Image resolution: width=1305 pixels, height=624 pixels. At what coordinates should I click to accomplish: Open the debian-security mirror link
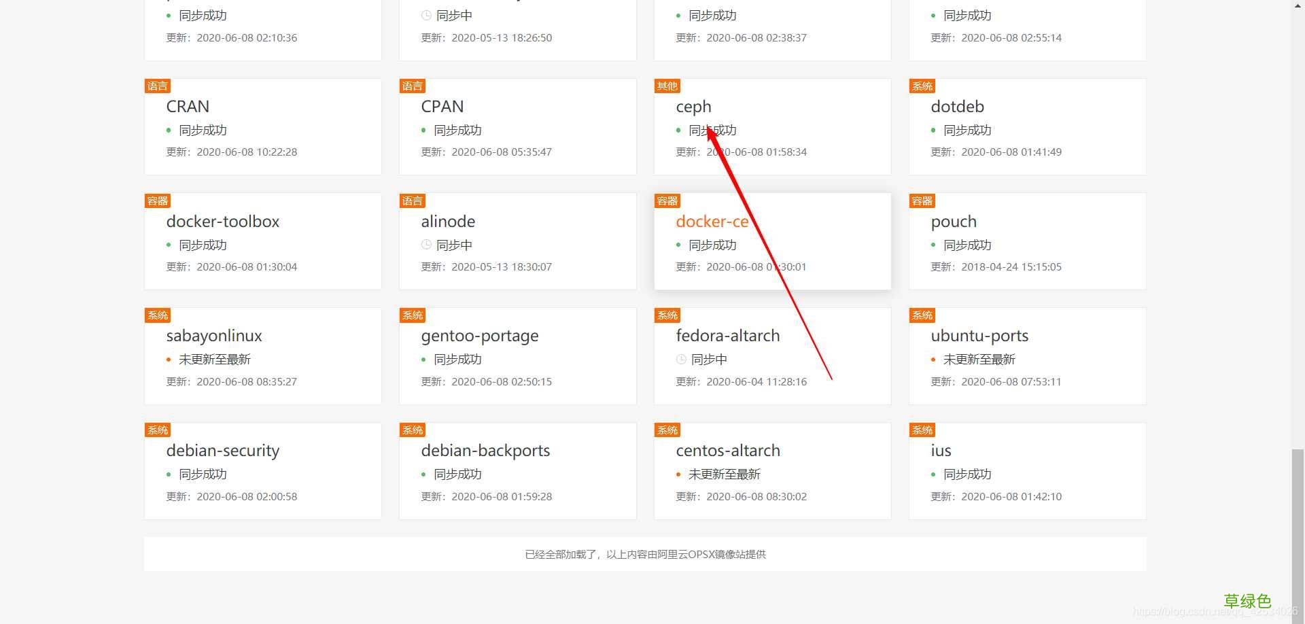[223, 451]
